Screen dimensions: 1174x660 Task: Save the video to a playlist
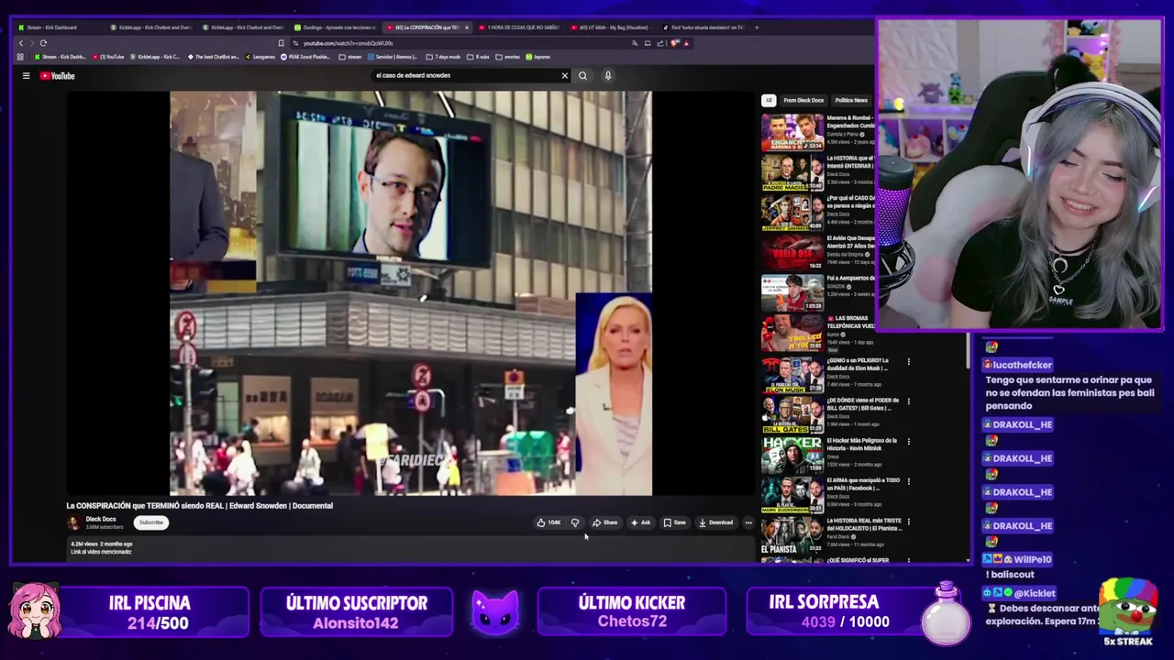point(674,522)
